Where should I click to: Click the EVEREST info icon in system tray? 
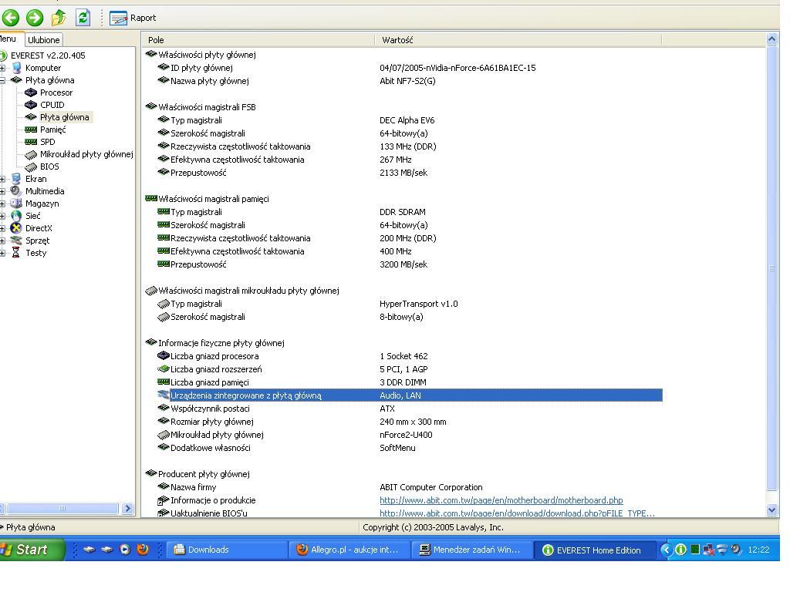click(x=680, y=550)
